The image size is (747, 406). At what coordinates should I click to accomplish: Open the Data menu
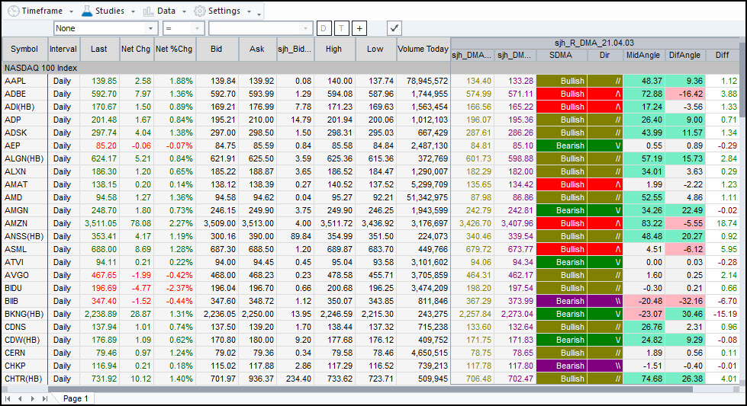click(166, 11)
